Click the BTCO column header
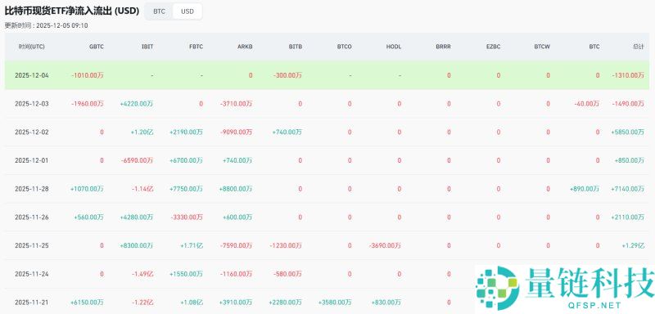Viewport: 655px width, 314px height. tap(345, 47)
